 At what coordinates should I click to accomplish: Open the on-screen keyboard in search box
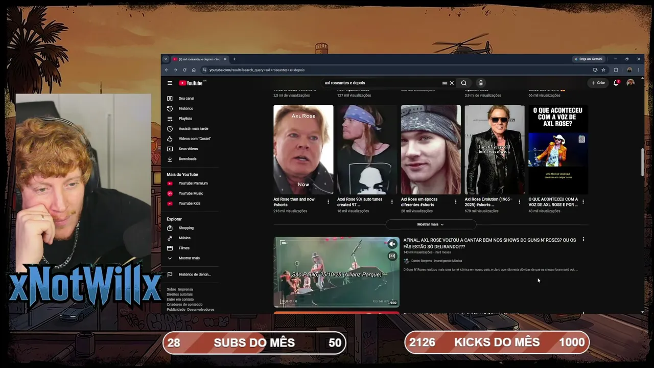(x=445, y=83)
